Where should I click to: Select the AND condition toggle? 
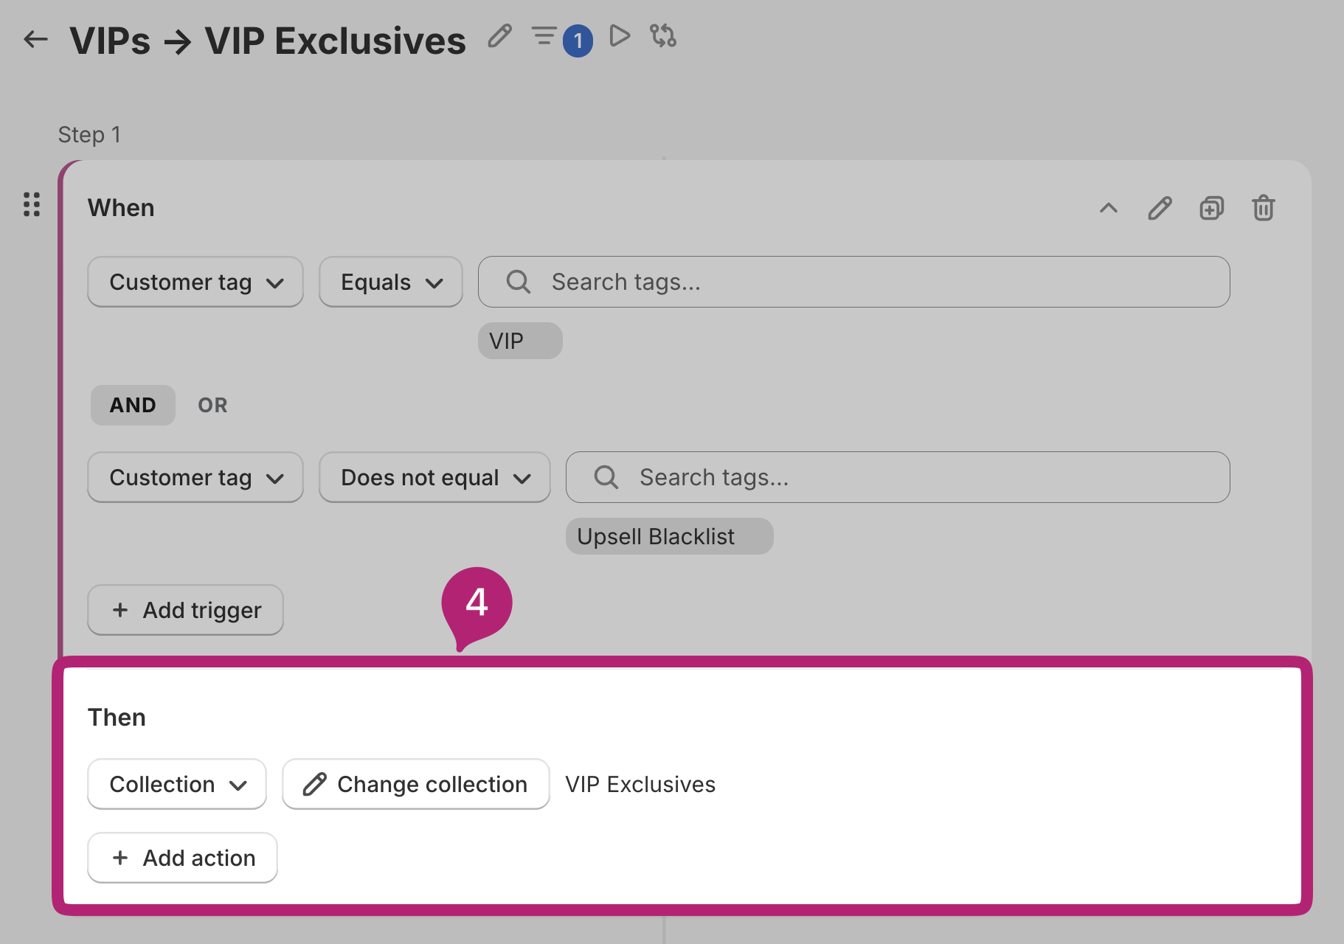[x=133, y=405]
